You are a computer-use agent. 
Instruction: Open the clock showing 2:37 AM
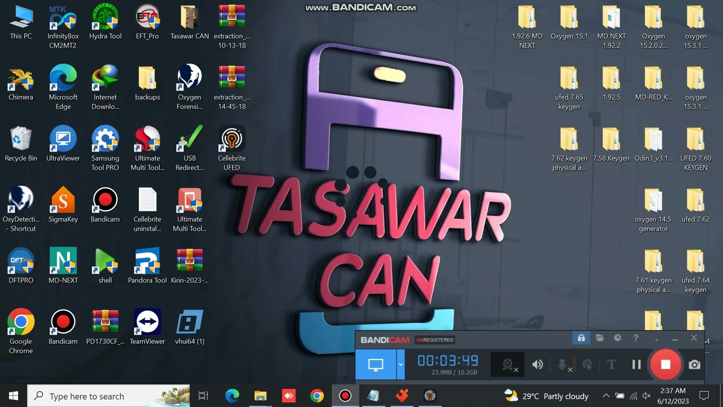672,396
